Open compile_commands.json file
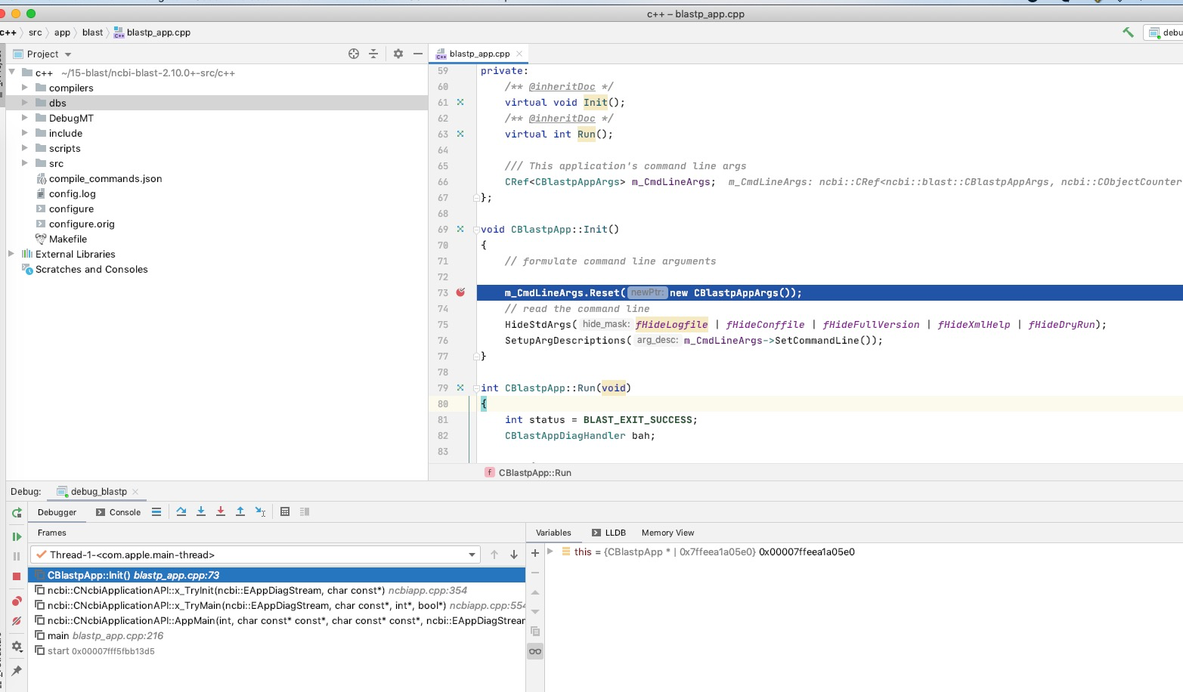The height and width of the screenshot is (692, 1183). tap(105, 178)
